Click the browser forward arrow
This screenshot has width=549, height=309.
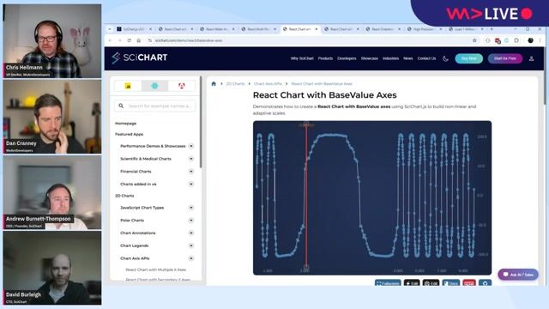click(119, 40)
